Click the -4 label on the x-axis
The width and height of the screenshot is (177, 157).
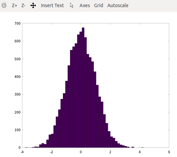(22, 152)
